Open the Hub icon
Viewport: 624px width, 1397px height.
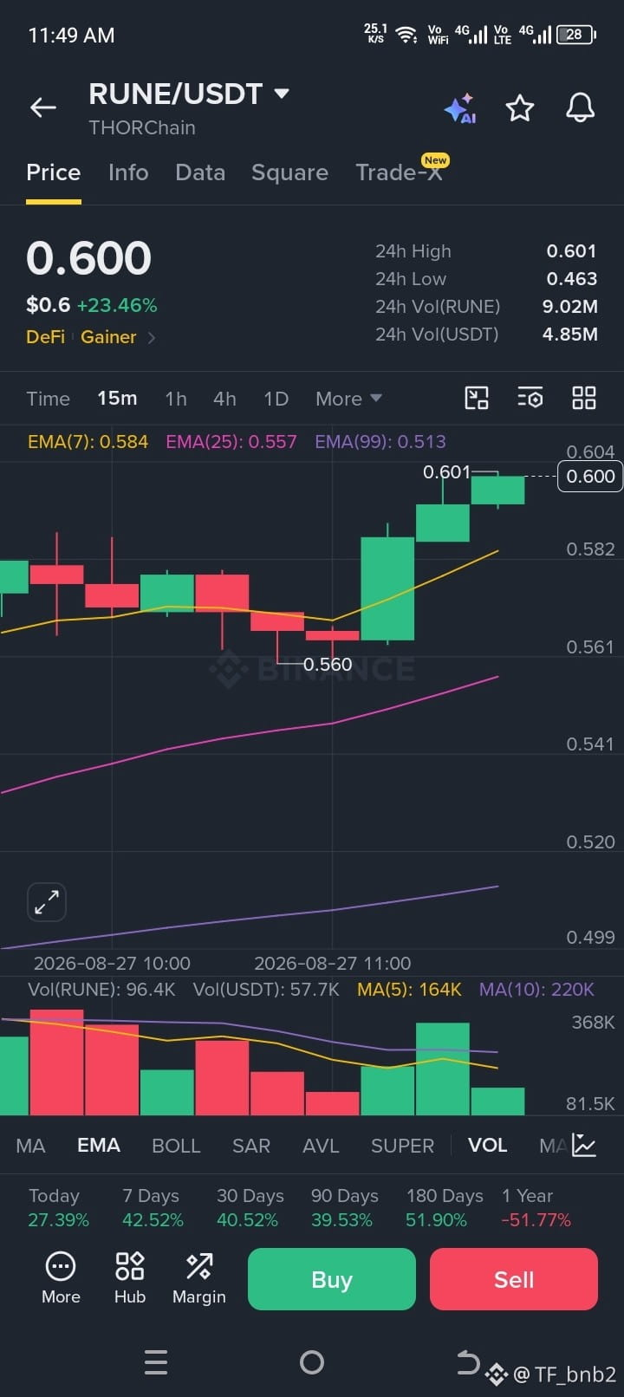[x=130, y=1278]
